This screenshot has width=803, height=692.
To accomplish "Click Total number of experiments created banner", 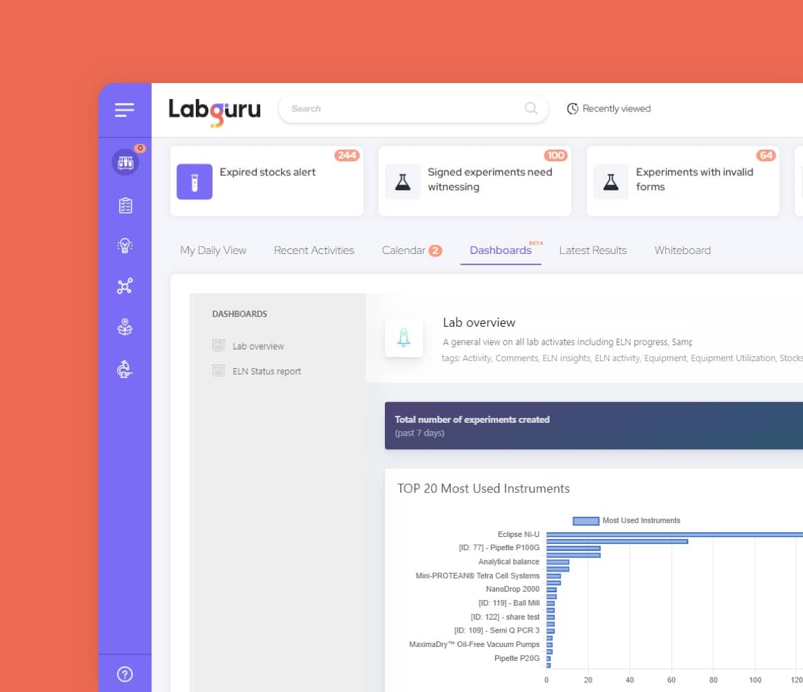I will click(x=593, y=426).
